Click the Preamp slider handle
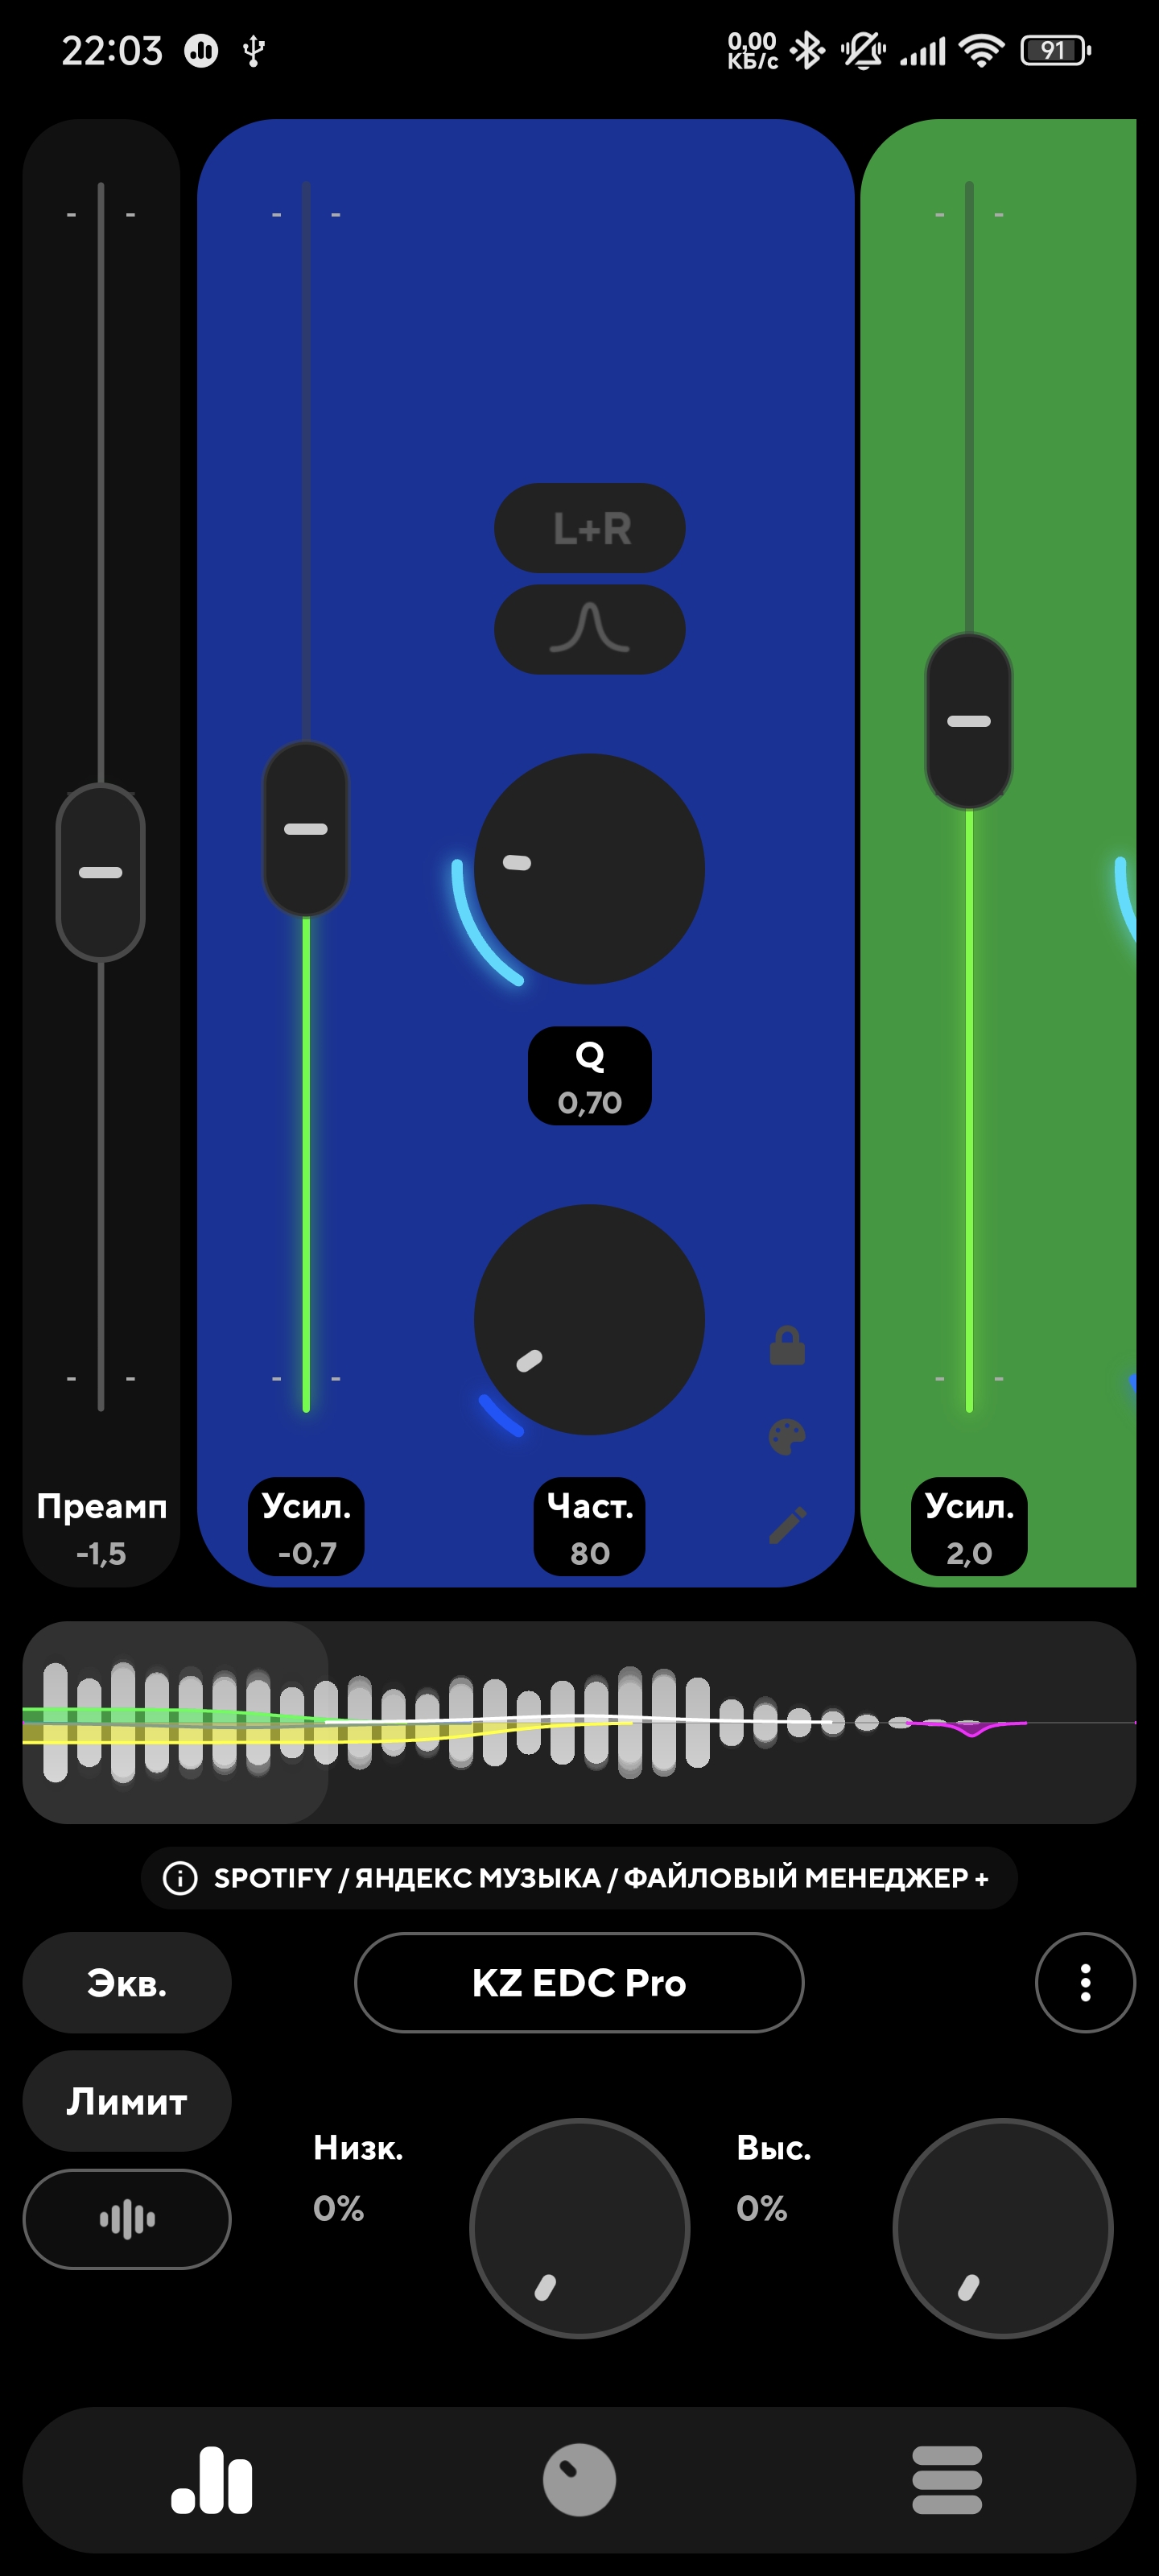The image size is (1159, 2576). tap(101, 872)
